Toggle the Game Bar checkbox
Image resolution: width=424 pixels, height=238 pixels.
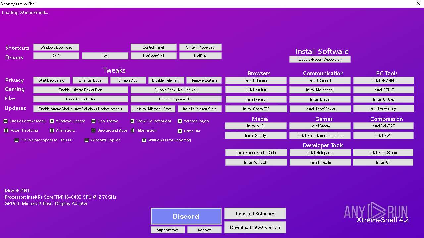tap(180, 131)
